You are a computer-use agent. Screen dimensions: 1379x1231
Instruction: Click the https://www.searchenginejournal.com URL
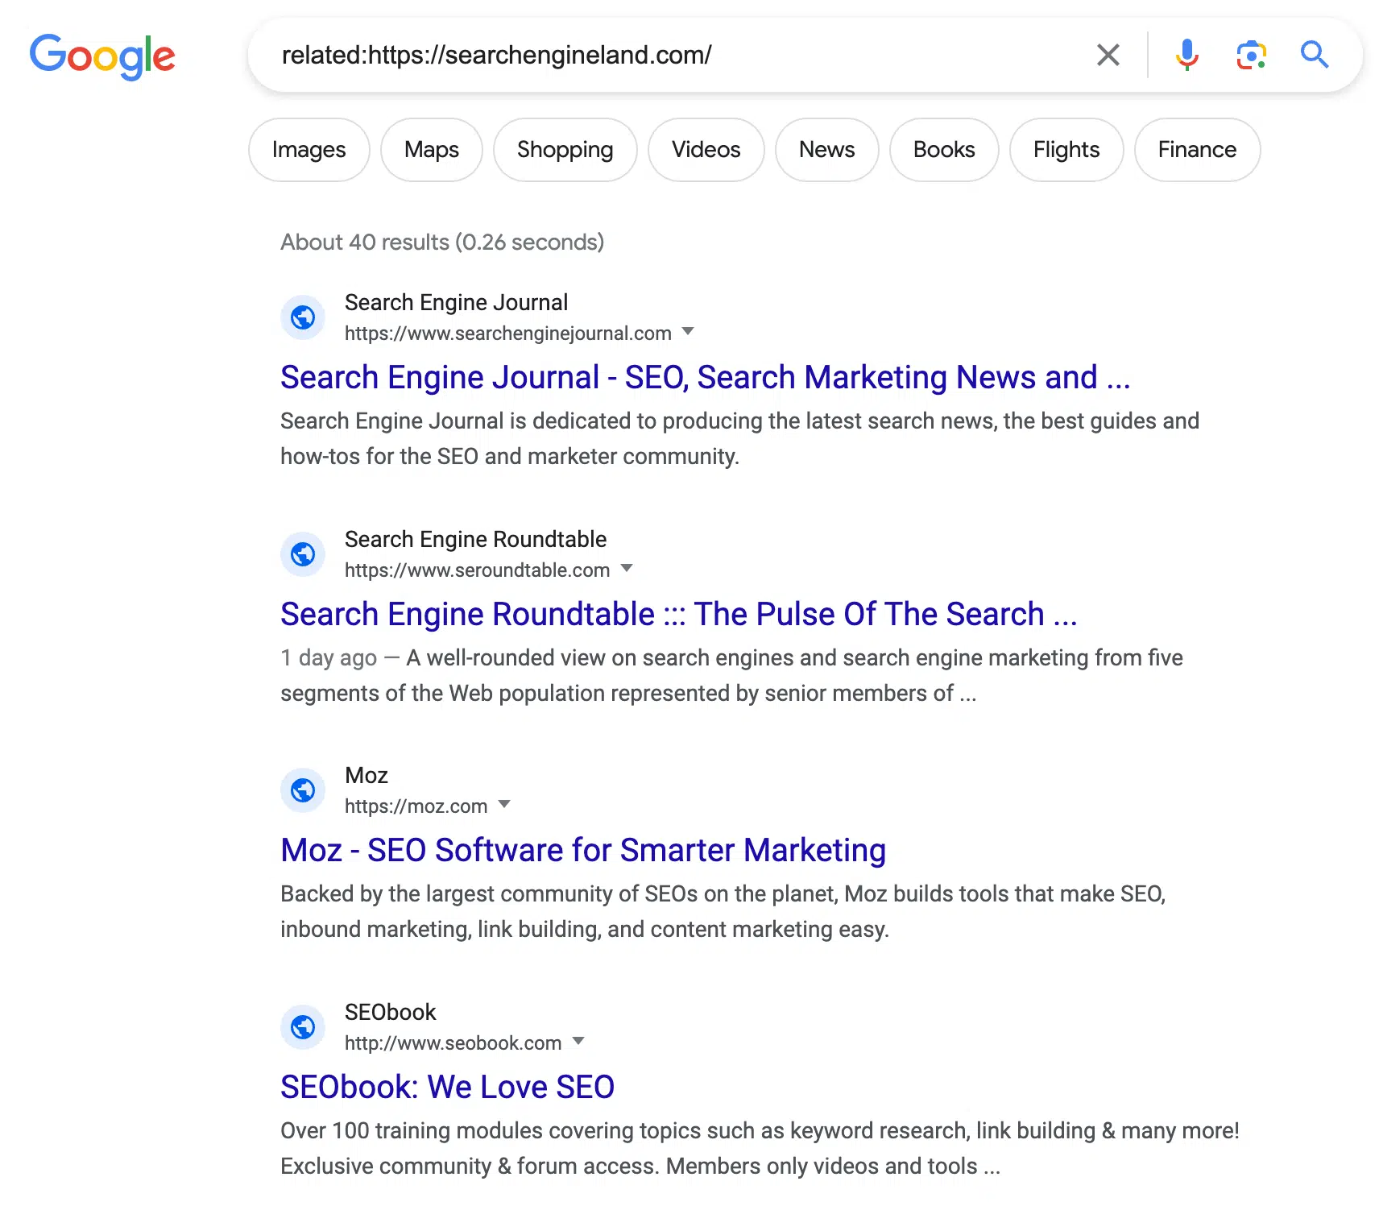508,334
